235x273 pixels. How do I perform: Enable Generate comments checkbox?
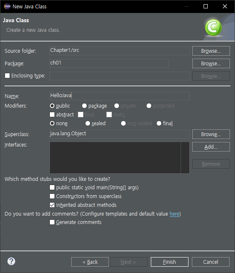[x=52, y=222]
